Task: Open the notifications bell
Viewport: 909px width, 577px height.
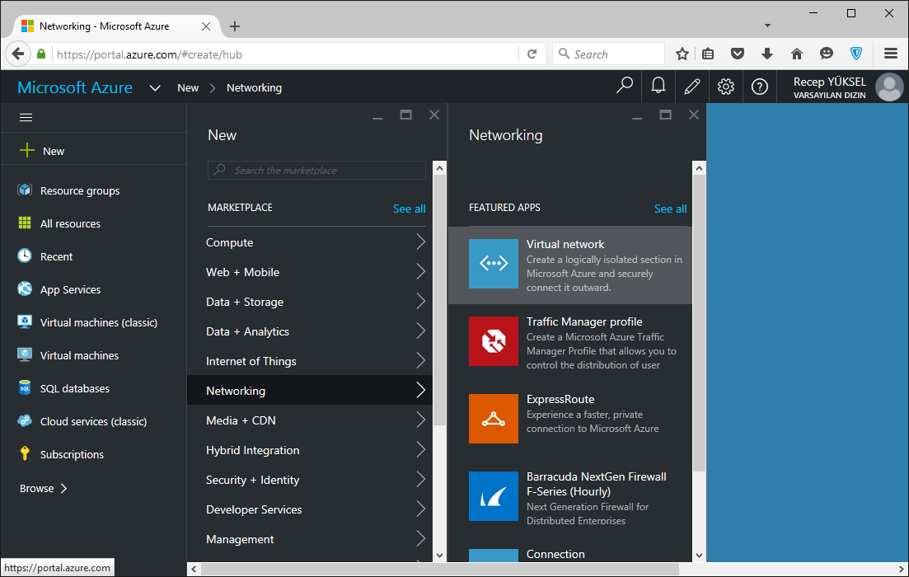Action: [658, 87]
